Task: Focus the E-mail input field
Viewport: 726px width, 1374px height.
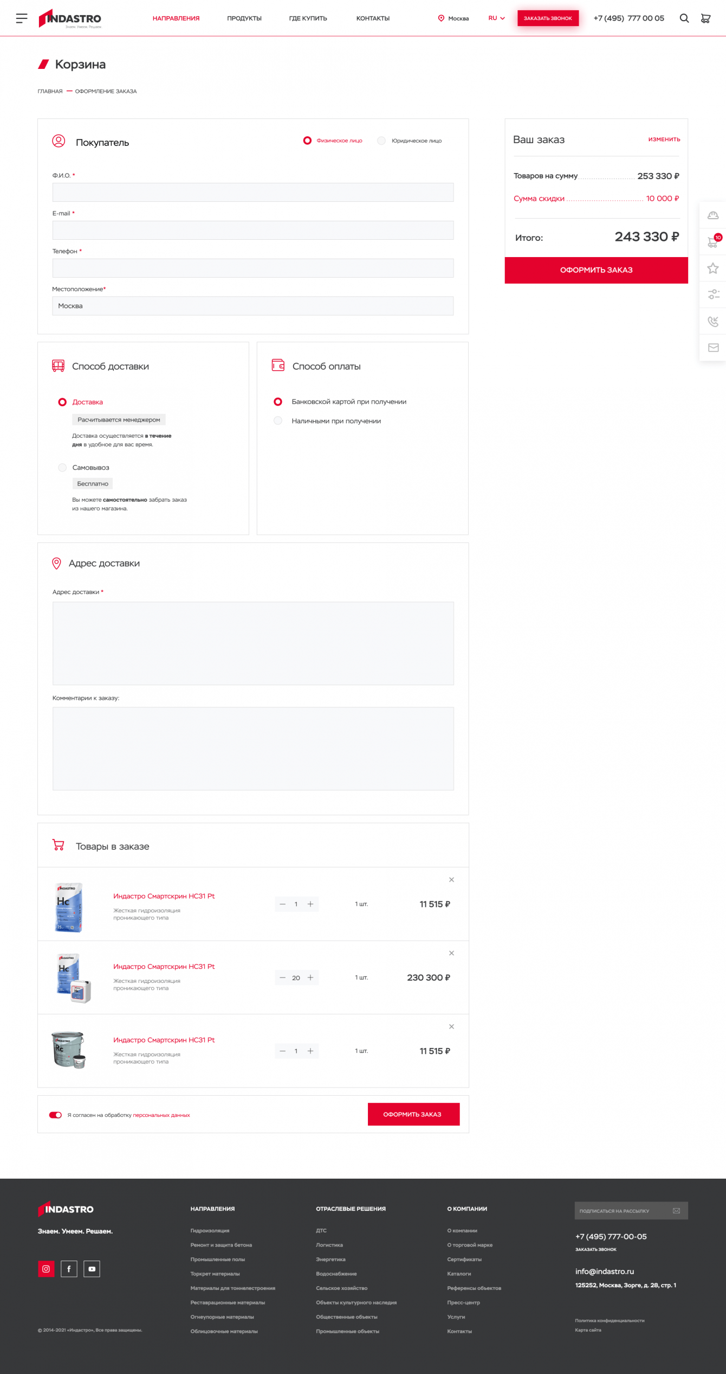Action: tap(253, 231)
